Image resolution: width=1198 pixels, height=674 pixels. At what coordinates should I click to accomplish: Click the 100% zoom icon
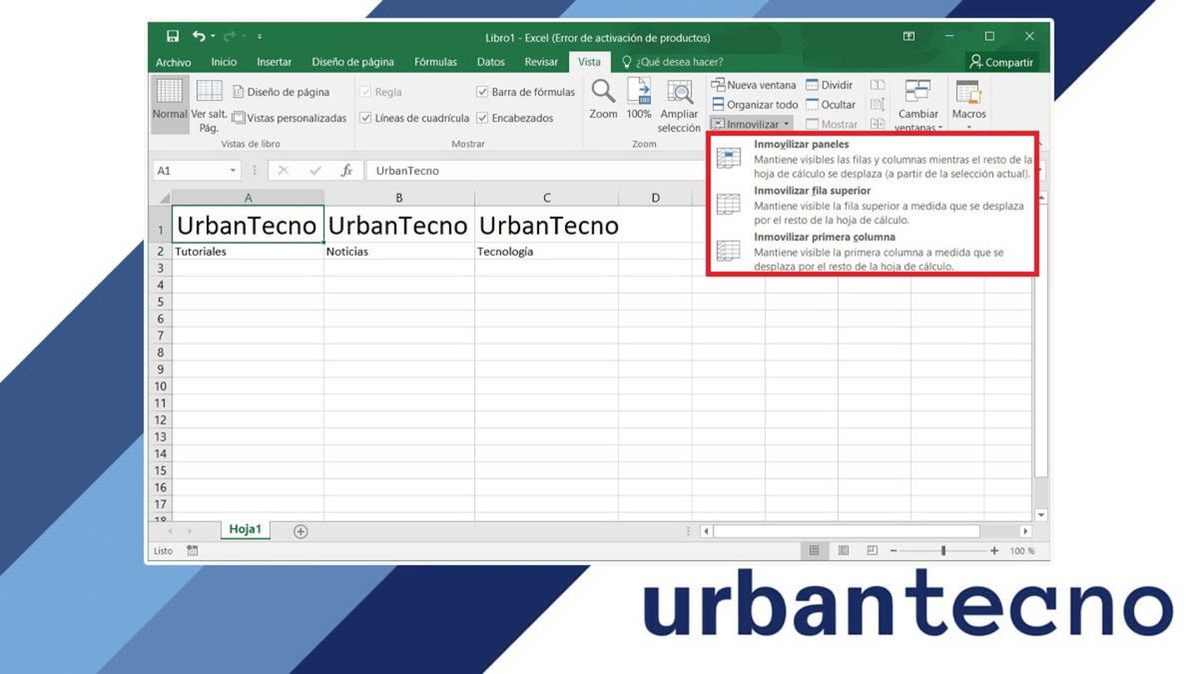640,100
